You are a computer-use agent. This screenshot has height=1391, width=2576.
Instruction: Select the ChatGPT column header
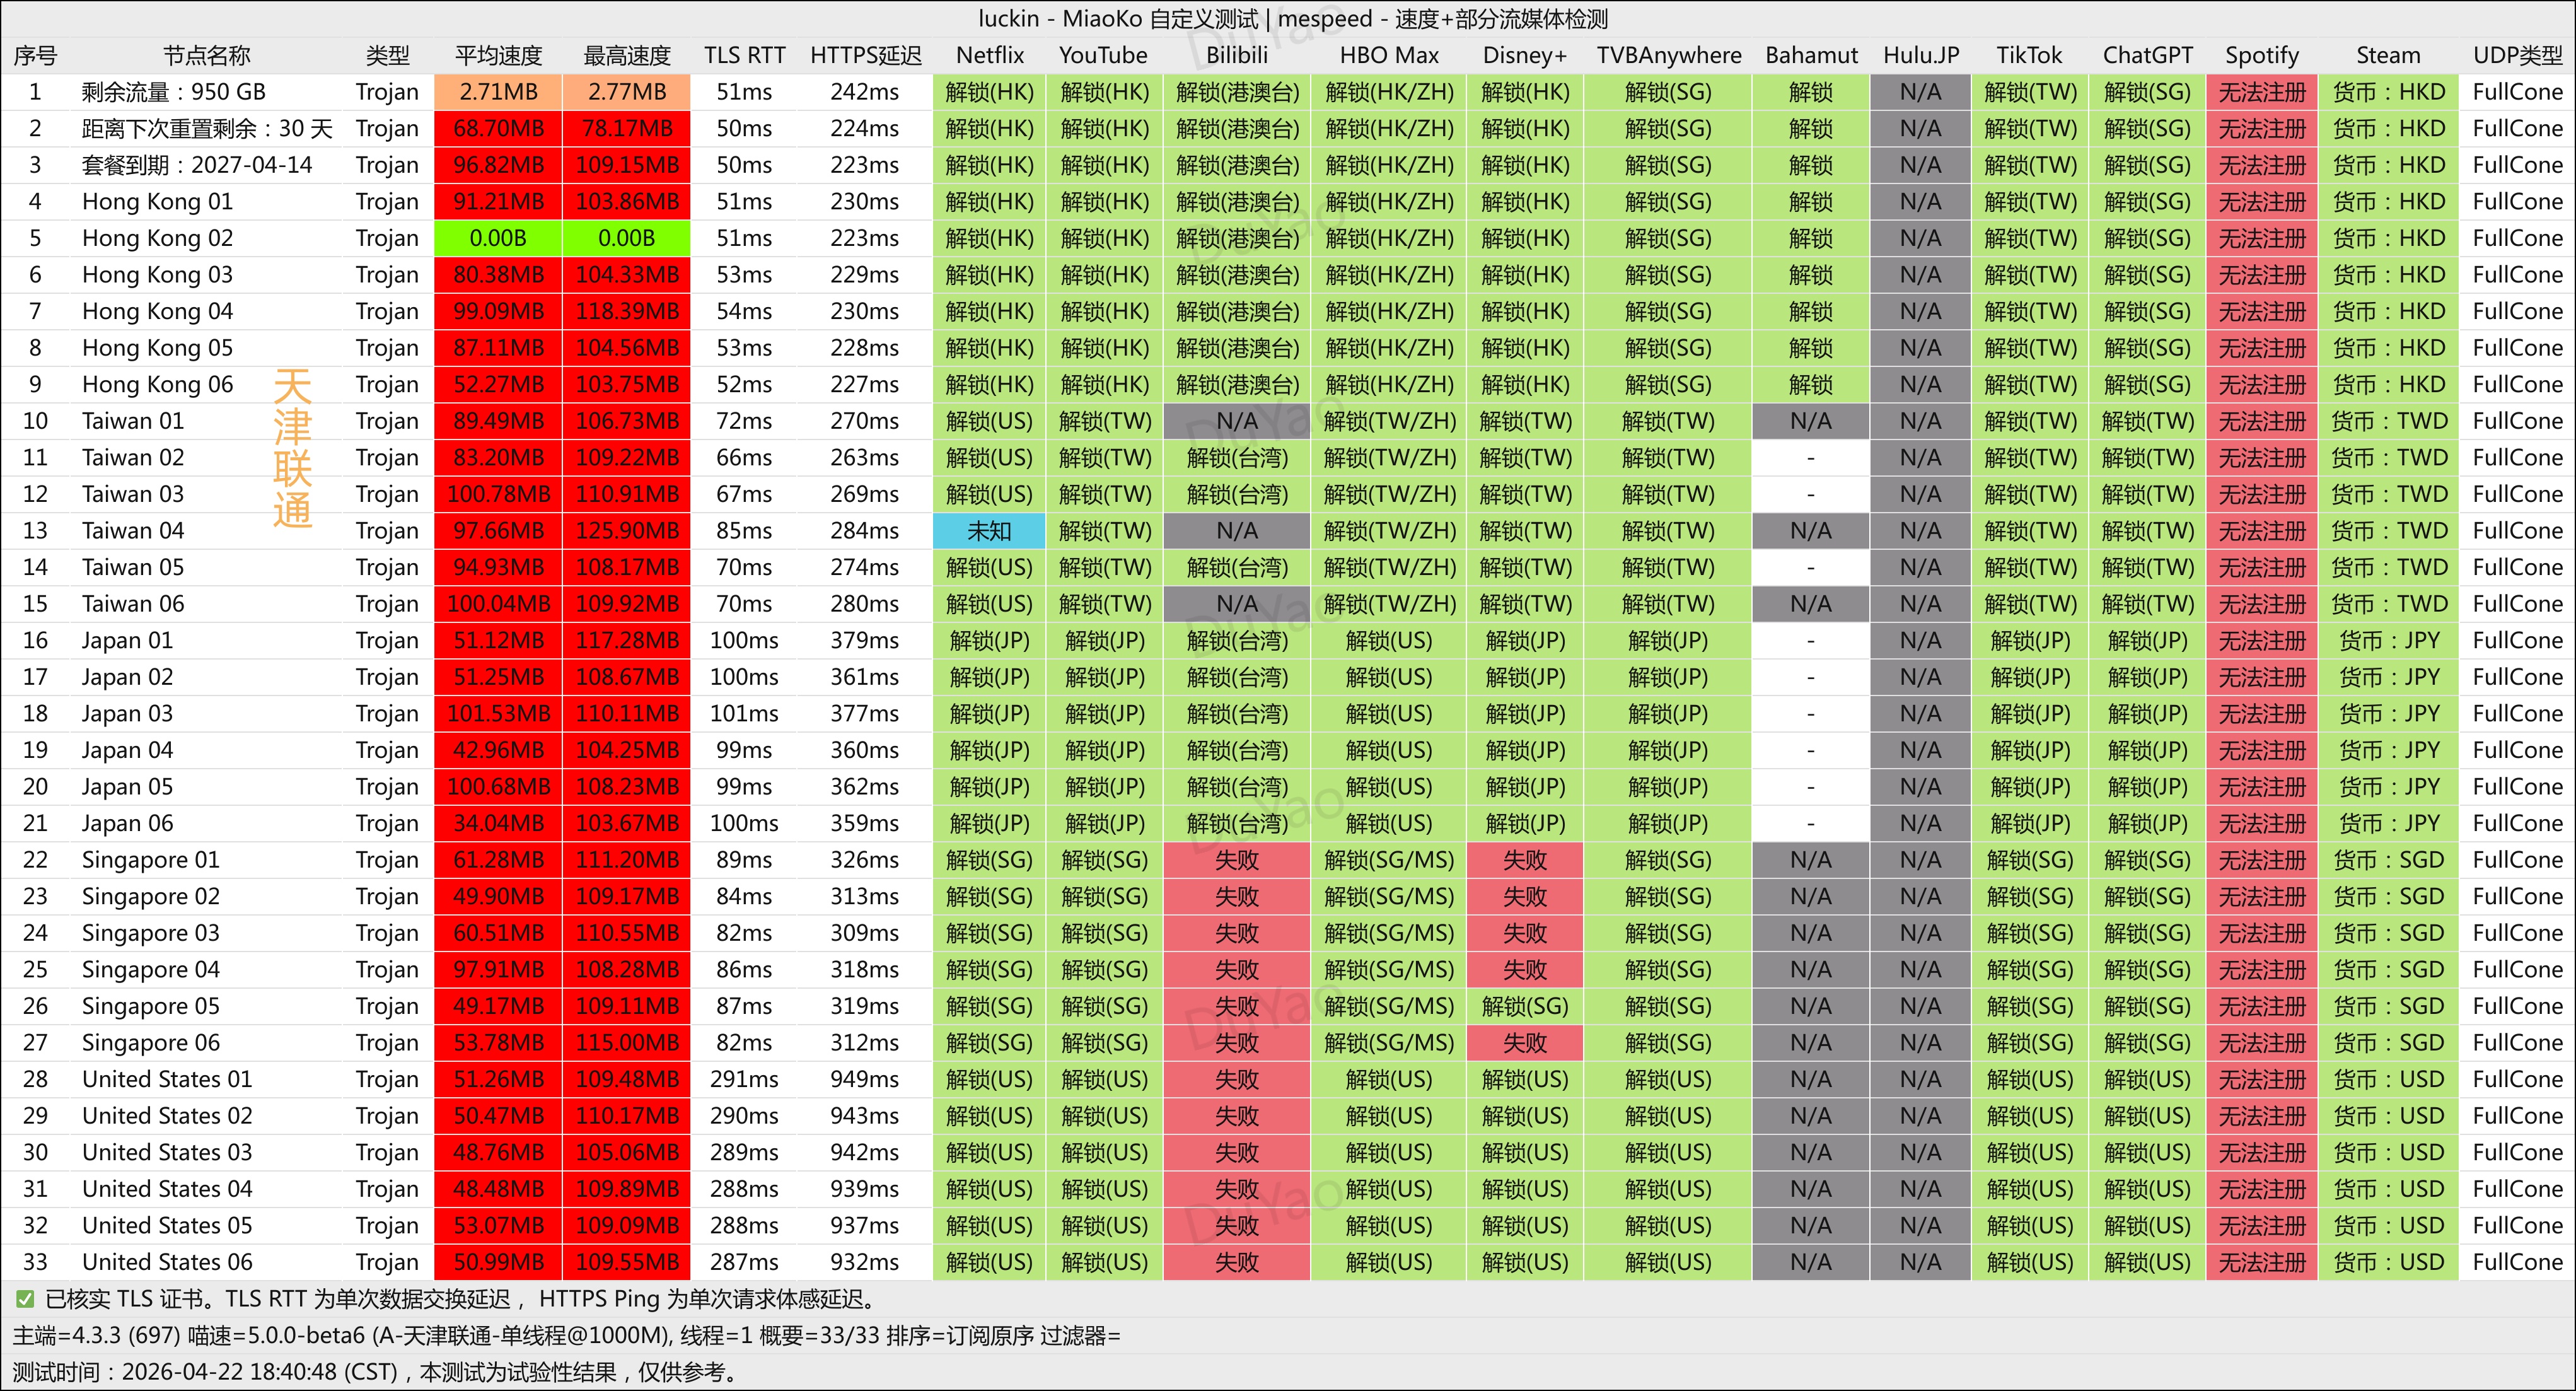click(x=2147, y=55)
